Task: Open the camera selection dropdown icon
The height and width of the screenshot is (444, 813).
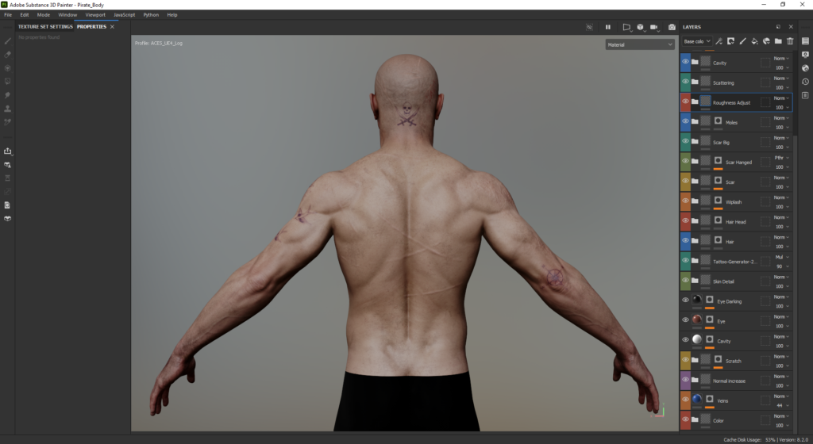Action: point(654,27)
